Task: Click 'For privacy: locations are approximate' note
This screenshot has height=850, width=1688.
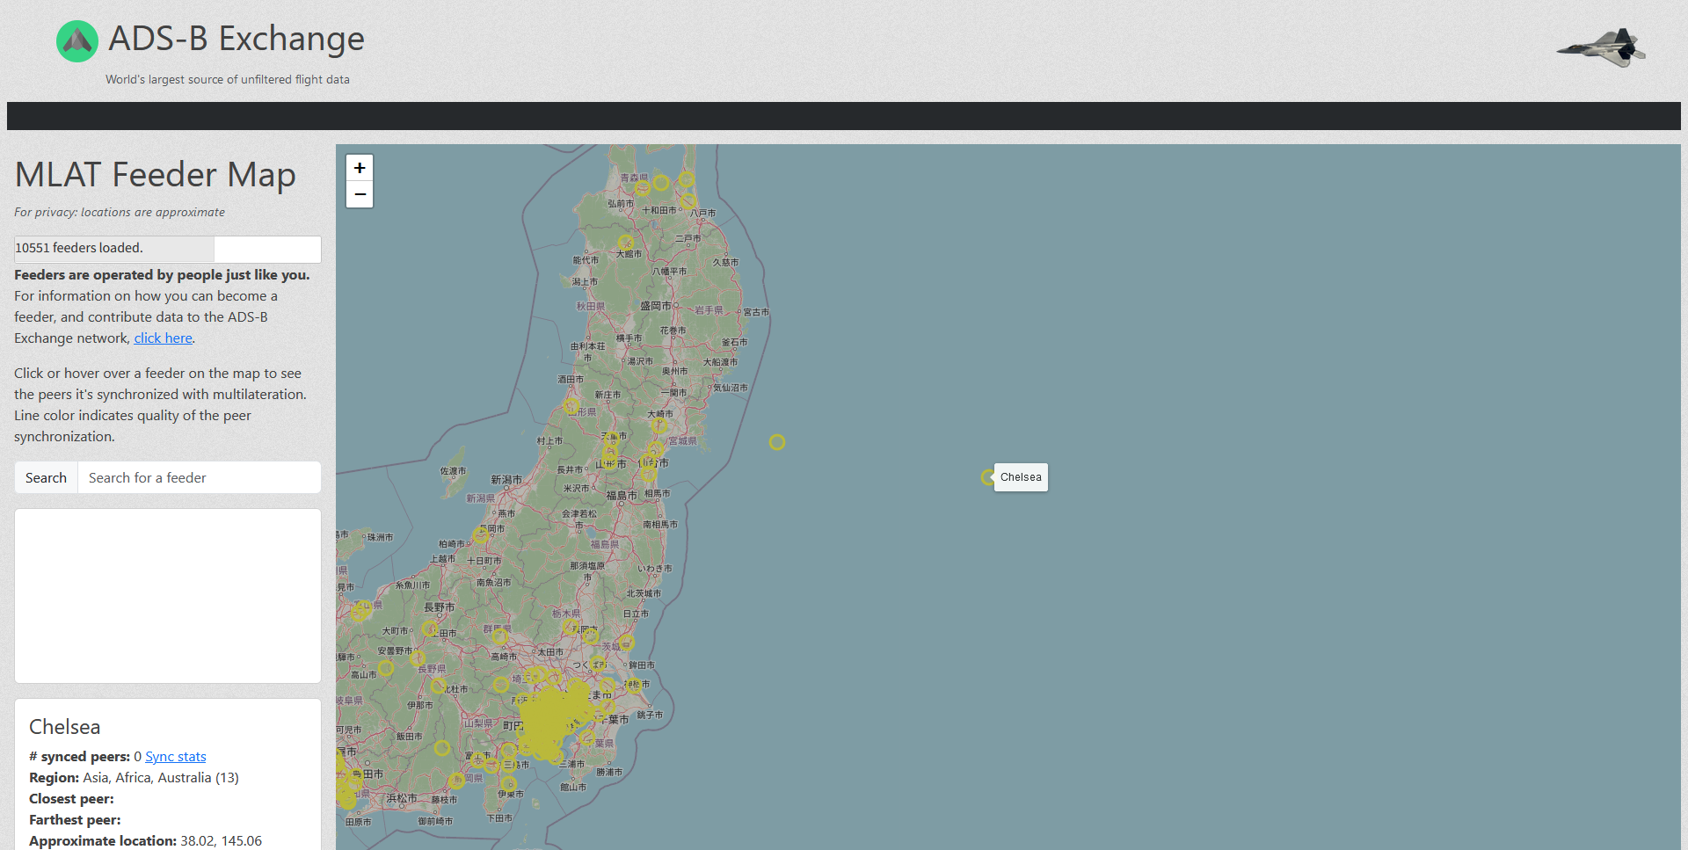Action: tap(120, 212)
